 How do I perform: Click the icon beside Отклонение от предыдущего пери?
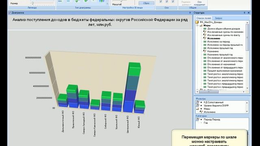pyautogui.click(x=205, y=68)
